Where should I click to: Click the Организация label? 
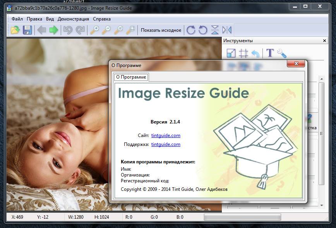click(x=135, y=175)
